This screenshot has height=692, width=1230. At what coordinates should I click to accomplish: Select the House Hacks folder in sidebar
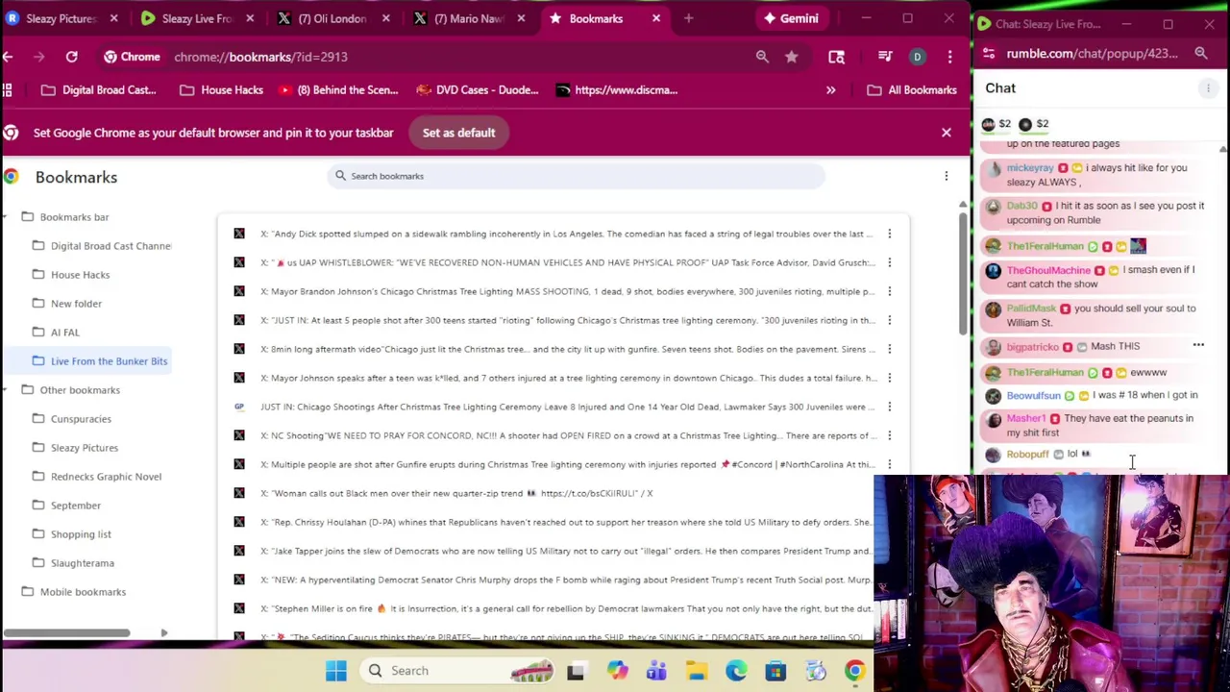point(72,275)
